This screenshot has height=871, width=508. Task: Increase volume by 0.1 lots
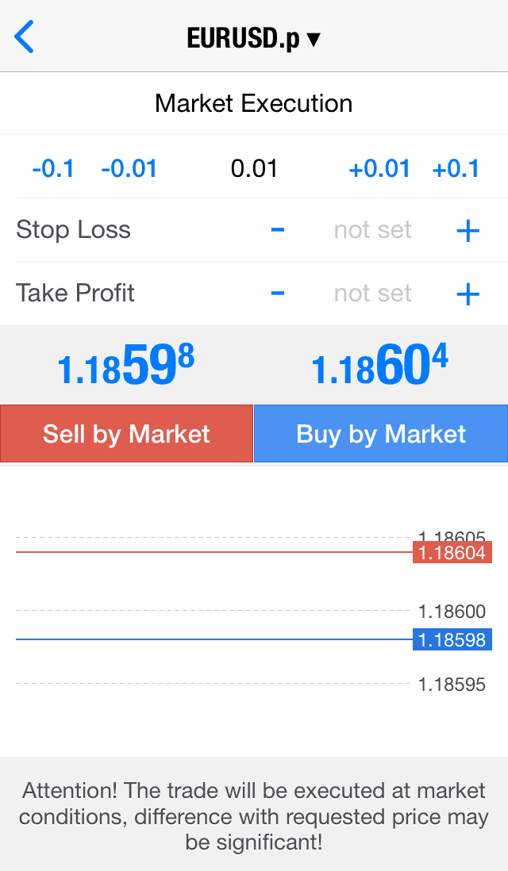[x=456, y=168]
